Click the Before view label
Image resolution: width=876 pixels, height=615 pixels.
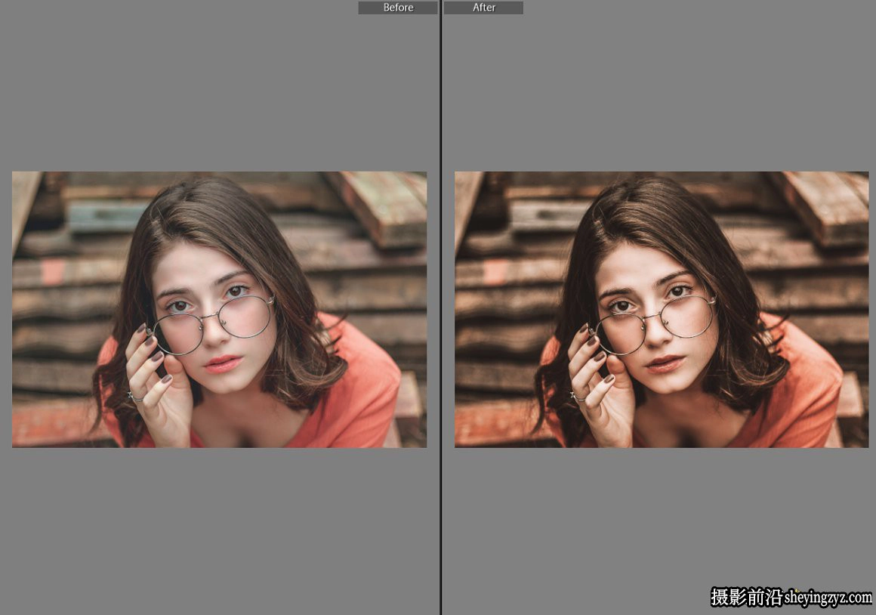point(398,8)
